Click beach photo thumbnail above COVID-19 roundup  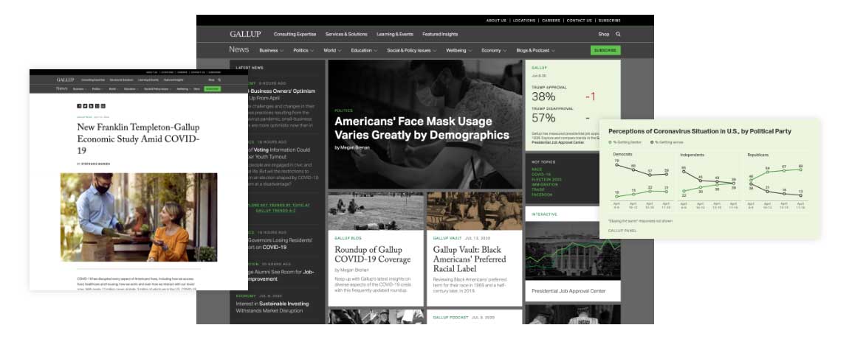(376, 211)
